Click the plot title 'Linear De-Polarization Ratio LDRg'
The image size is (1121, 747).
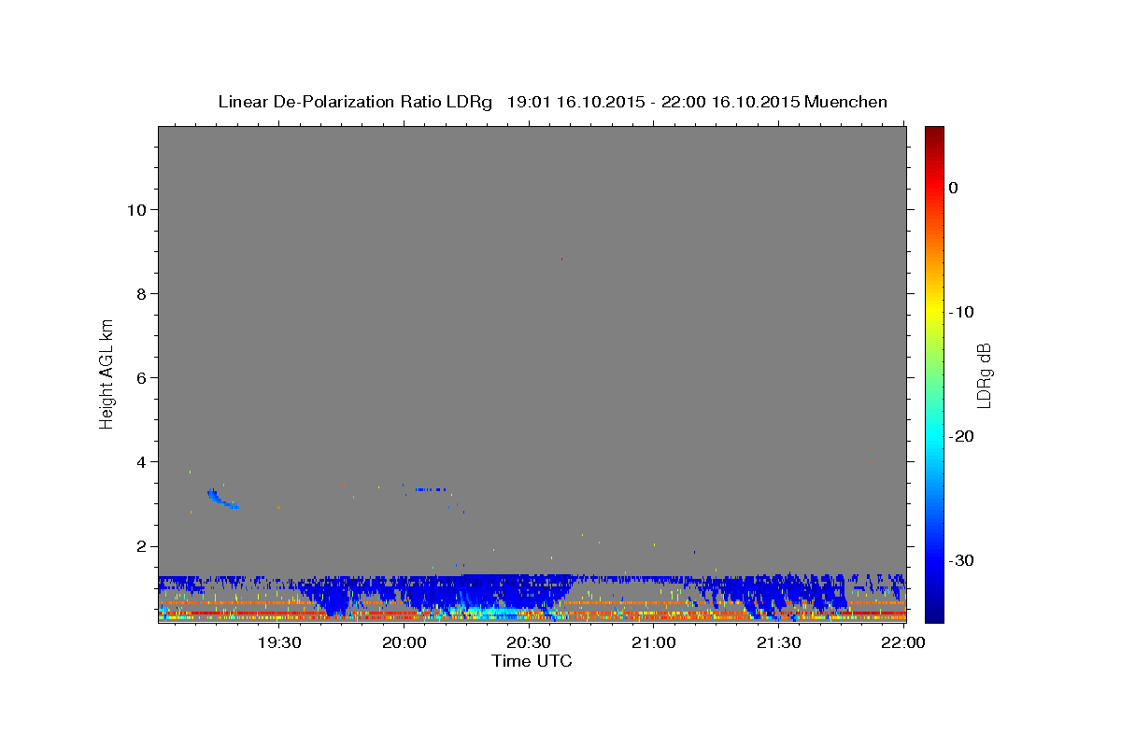pos(354,102)
